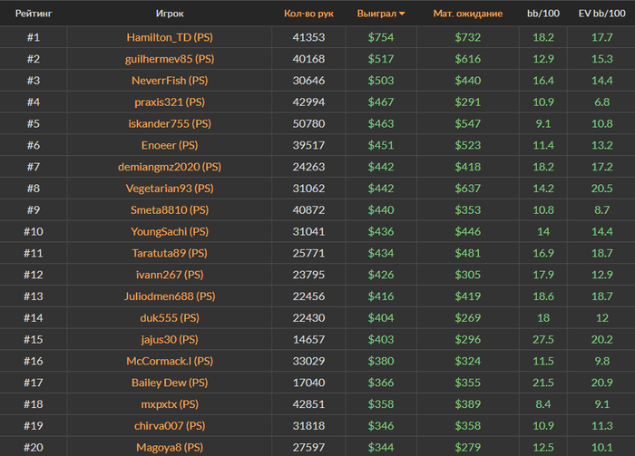Sort by the Выиграл column arrow

(x=402, y=14)
